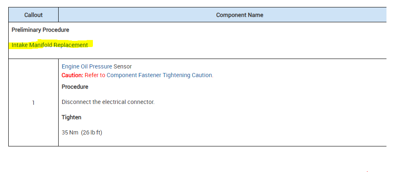Select the Component Name column header
Image resolution: width=410 pixels, height=172 pixels.
pyautogui.click(x=239, y=15)
